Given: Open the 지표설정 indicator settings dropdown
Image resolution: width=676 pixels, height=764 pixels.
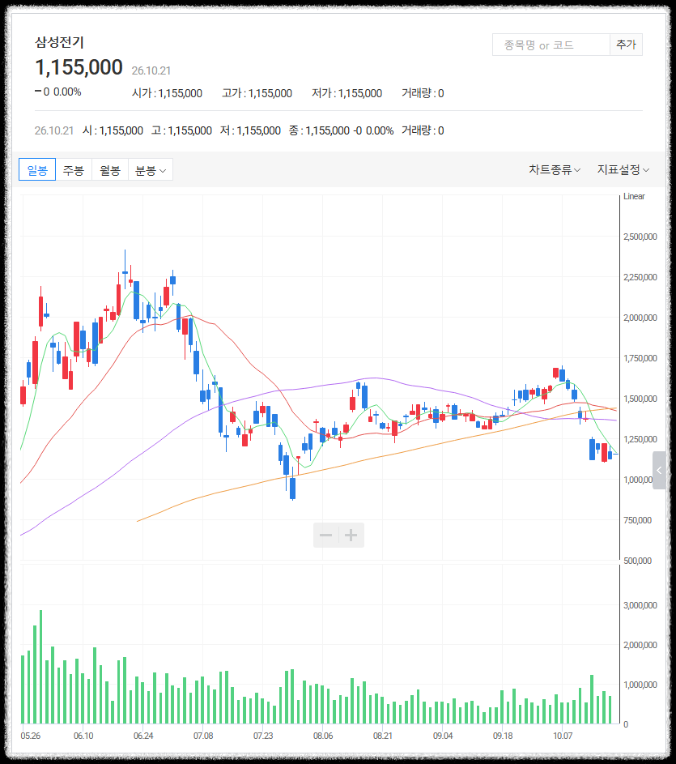Looking at the screenshot, I should coord(623,169).
